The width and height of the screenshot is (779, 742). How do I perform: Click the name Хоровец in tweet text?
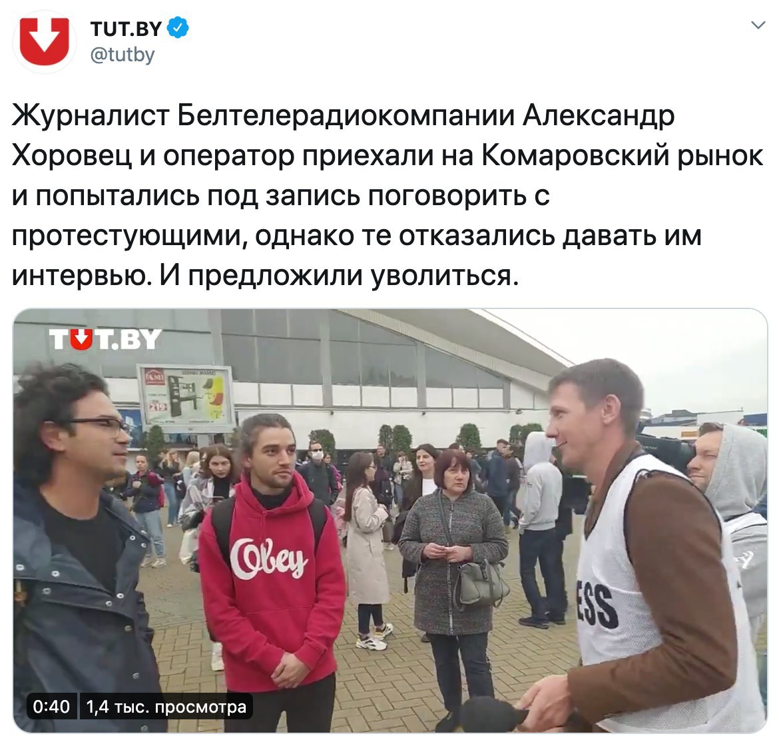(x=73, y=156)
